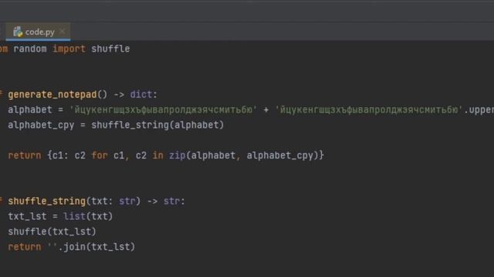Click the shuffle(txt_lst) statement

coord(52,232)
